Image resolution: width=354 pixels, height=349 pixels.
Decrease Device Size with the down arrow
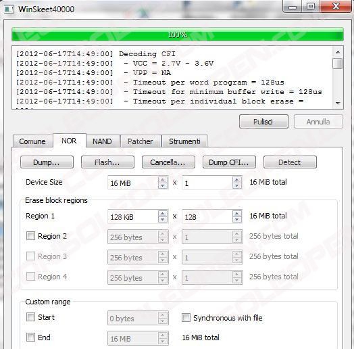[x=163, y=186]
